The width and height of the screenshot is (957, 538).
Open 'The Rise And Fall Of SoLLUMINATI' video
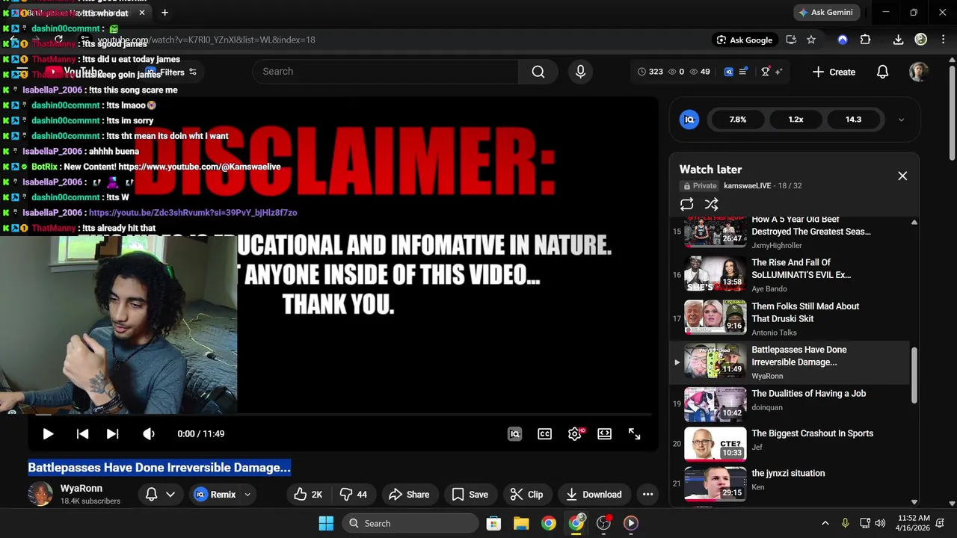789,274
